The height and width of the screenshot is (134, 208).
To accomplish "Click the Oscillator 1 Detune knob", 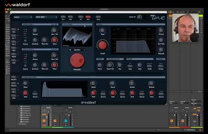I will (x=35, y=30).
